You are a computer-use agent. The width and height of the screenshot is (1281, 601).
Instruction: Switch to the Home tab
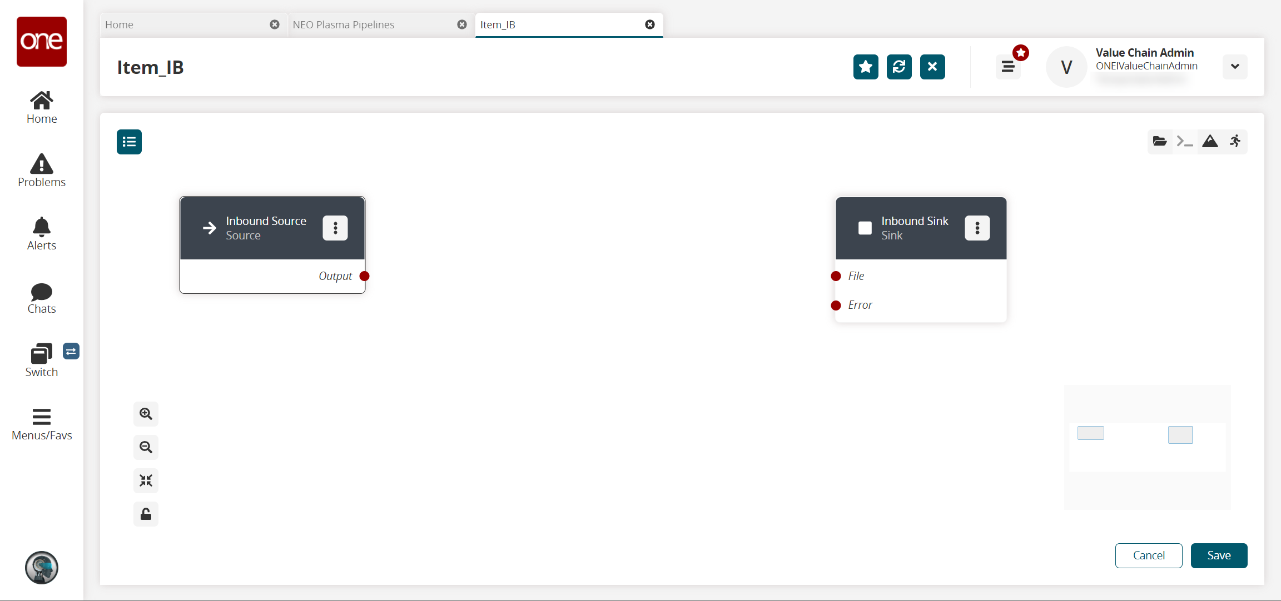point(119,24)
